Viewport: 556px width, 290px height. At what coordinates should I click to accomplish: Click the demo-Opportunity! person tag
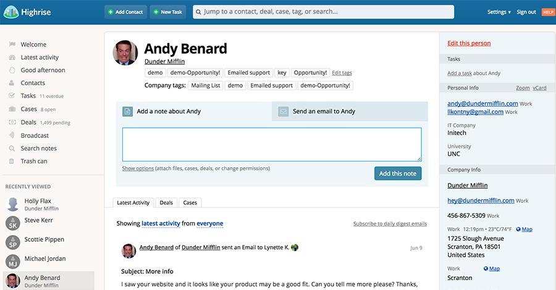pos(195,73)
